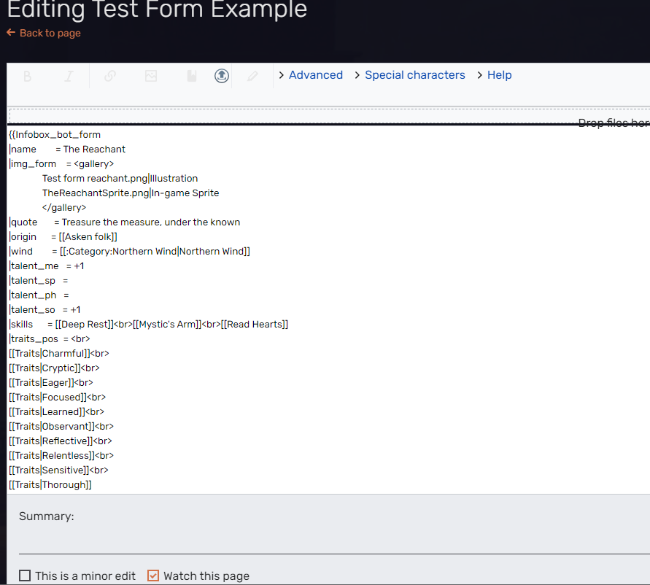The image size is (650, 585).
Task: Check the This is a minor edit box
Action: point(24,576)
